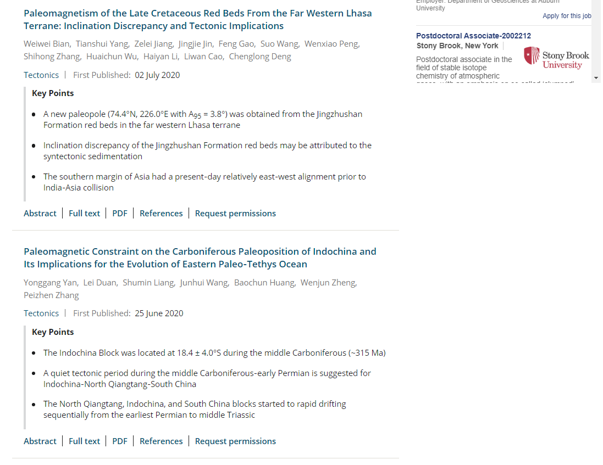Download PDF of the Lhasa Terrane paper
Viewport: 603px width, 465px height.
(120, 214)
